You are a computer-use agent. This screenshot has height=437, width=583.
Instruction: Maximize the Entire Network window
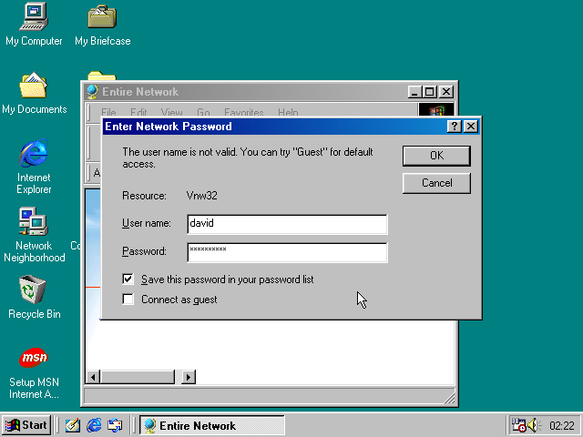(429, 91)
